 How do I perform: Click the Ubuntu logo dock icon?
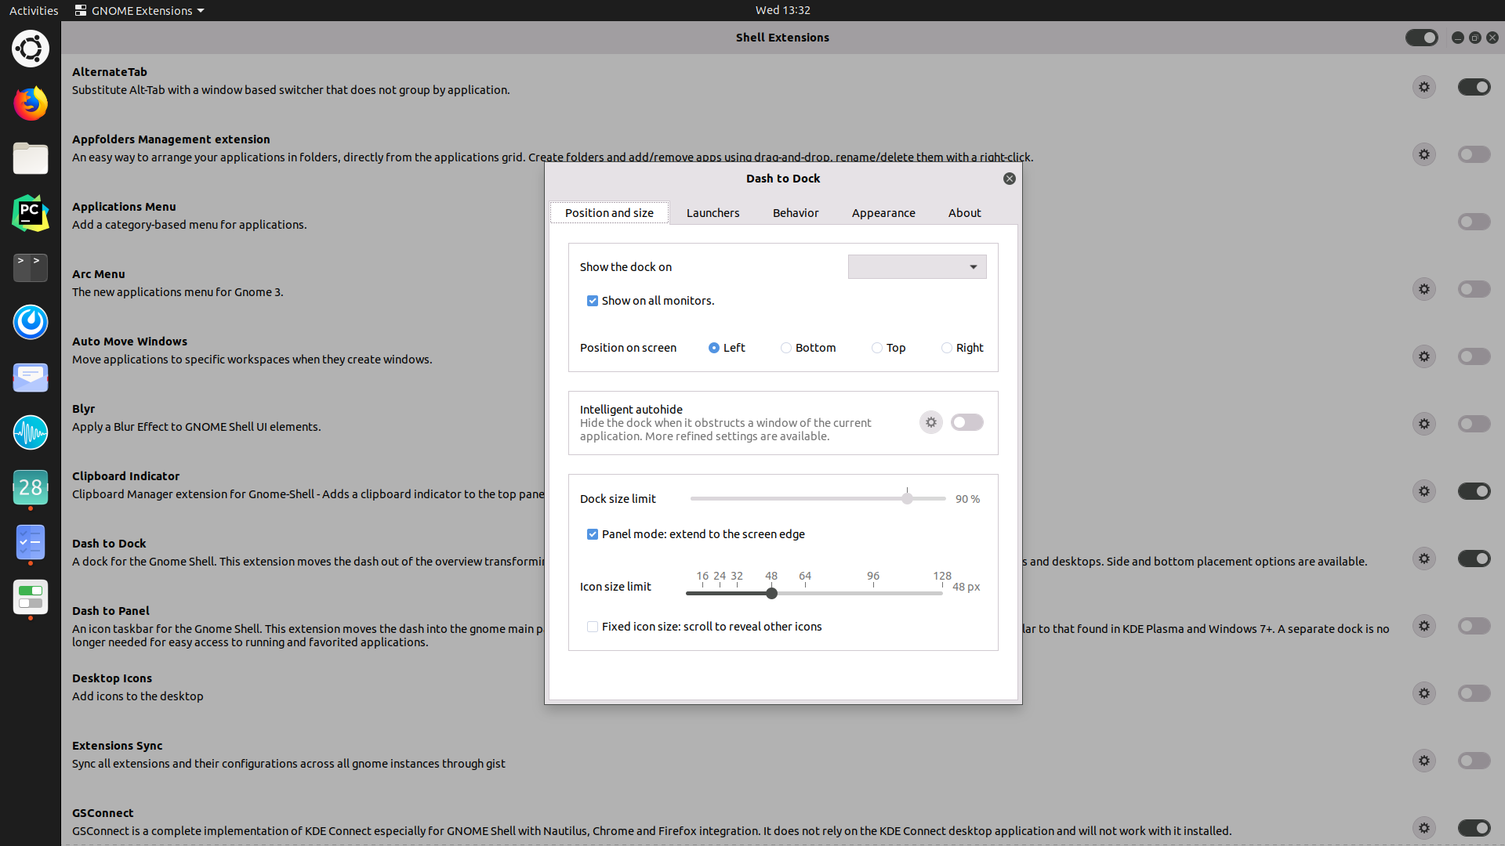click(31, 49)
